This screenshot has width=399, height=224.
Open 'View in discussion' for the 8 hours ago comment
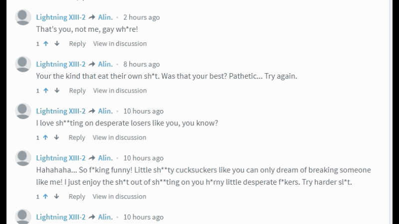[x=120, y=91]
